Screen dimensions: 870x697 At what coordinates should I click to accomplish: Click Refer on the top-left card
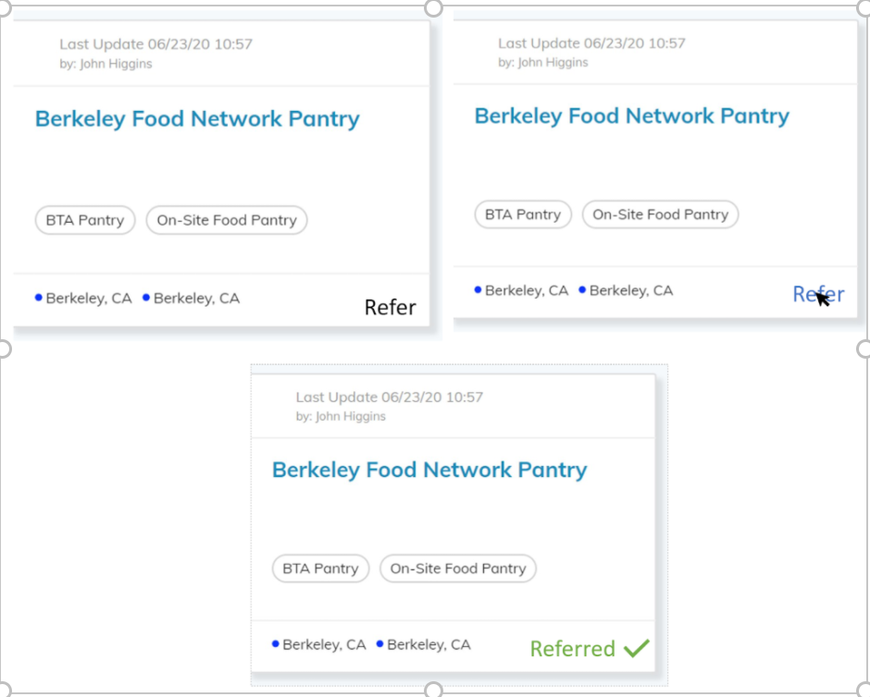pos(390,307)
